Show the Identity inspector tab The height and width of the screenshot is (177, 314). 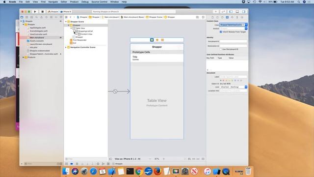(227, 18)
